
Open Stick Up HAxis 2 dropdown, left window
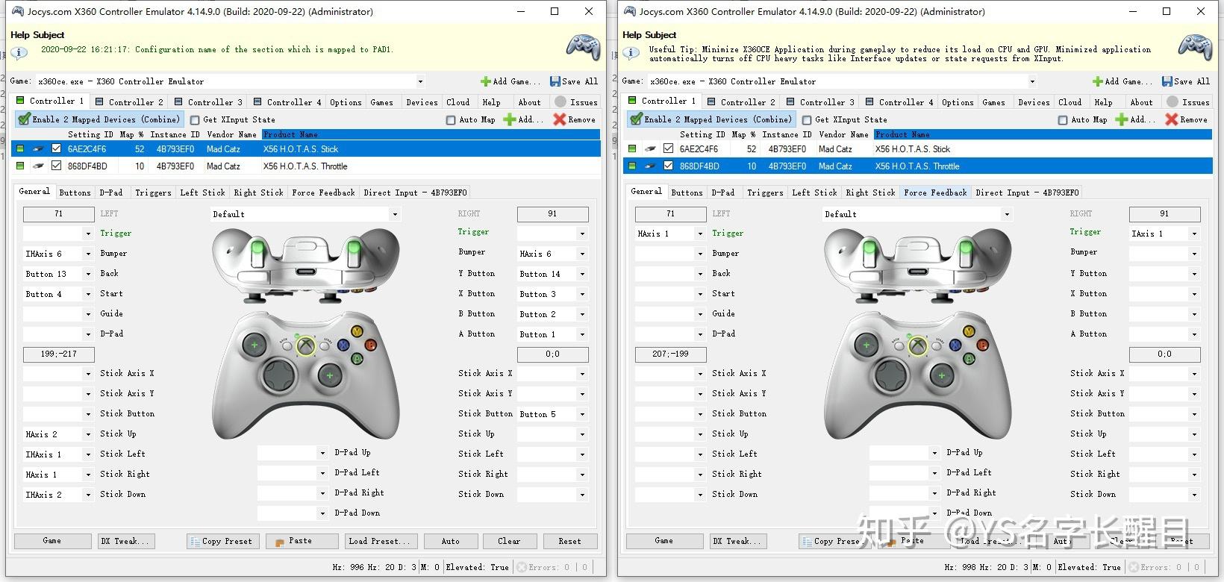[88, 435]
